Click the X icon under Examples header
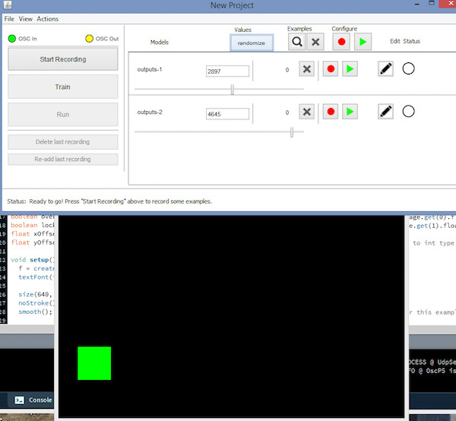The width and height of the screenshot is (456, 421). pyautogui.click(x=315, y=43)
